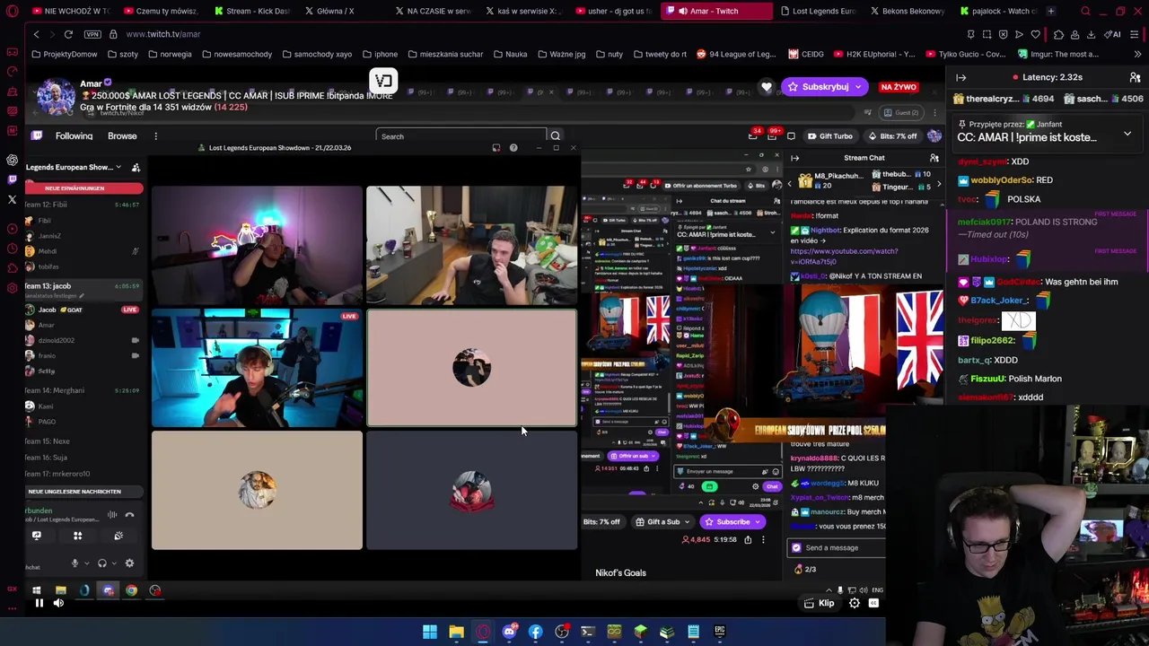Image resolution: width=1149 pixels, height=646 pixels.
Task: Open stream player settings gear
Action: [855, 603]
